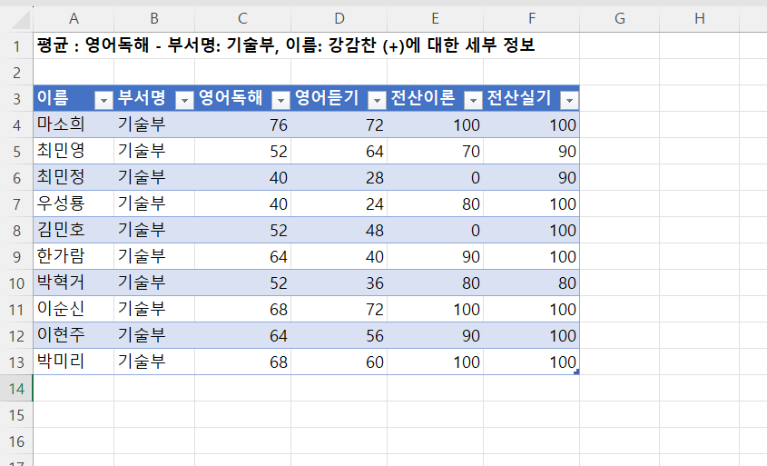Click the Select All corner triangle

click(x=20, y=18)
